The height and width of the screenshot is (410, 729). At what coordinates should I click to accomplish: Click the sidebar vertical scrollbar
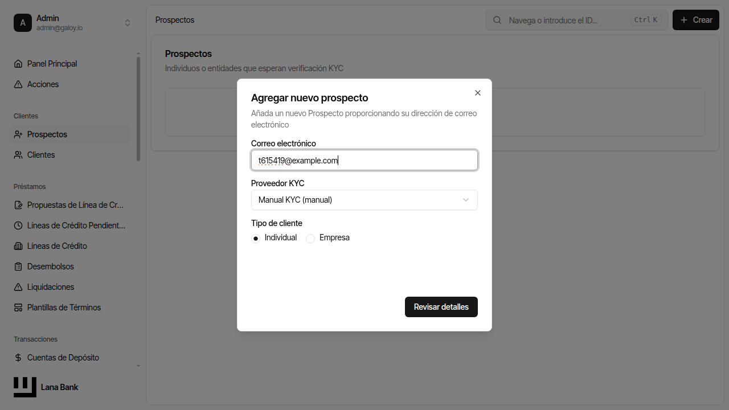point(138,109)
